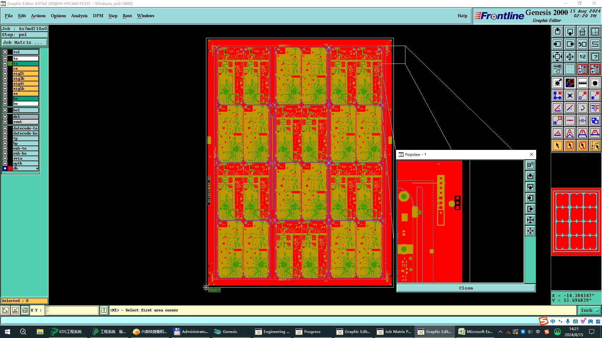The width and height of the screenshot is (602, 338).
Task: Open the Inch units dropdown
Action: click(589, 310)
